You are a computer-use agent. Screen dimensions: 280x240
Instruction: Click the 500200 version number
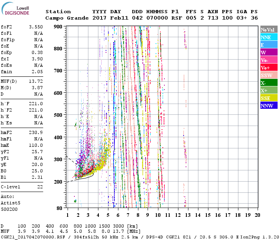9,209
